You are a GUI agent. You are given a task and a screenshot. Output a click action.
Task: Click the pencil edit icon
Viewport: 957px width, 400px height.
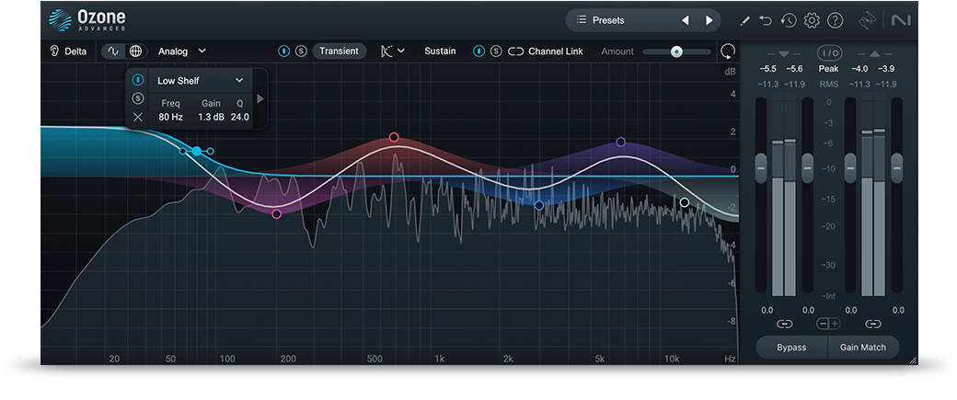744,21
